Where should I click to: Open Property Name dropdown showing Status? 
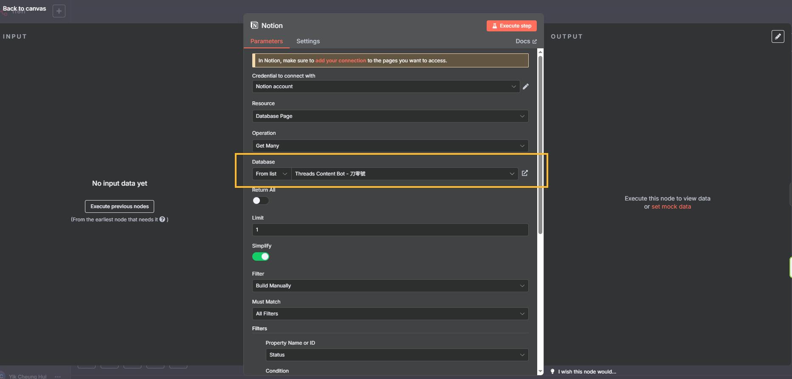pos(397,355)
